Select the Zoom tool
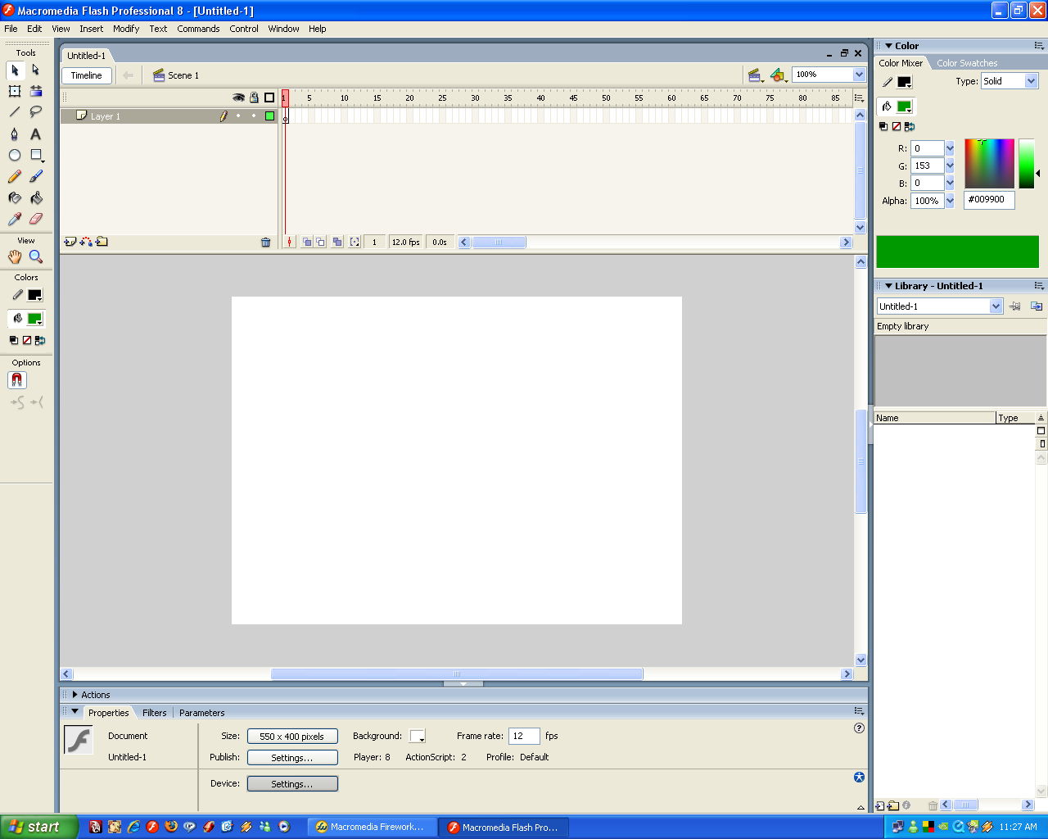The height and width of the screenshot is (839, 1048). (34, 256)
